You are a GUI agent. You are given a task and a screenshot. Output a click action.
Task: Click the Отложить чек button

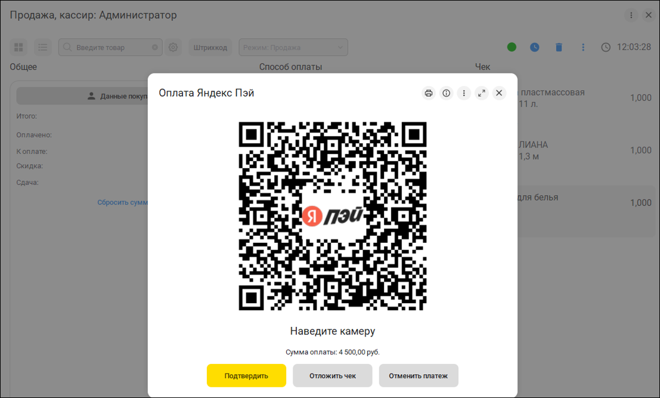tap(333, 376)
